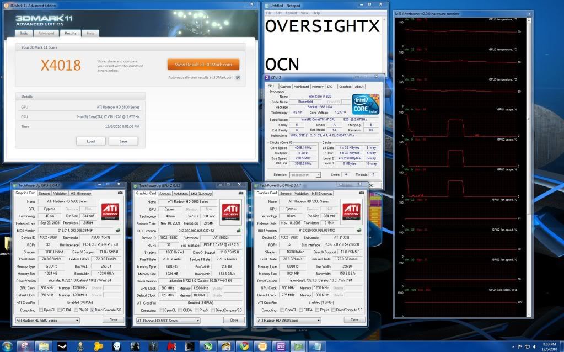Screen dimensions: 564x352
Task: Click the ATI Radeon logo in HD 5800 GPU-Z window
Action: click(x=110, y=211)
